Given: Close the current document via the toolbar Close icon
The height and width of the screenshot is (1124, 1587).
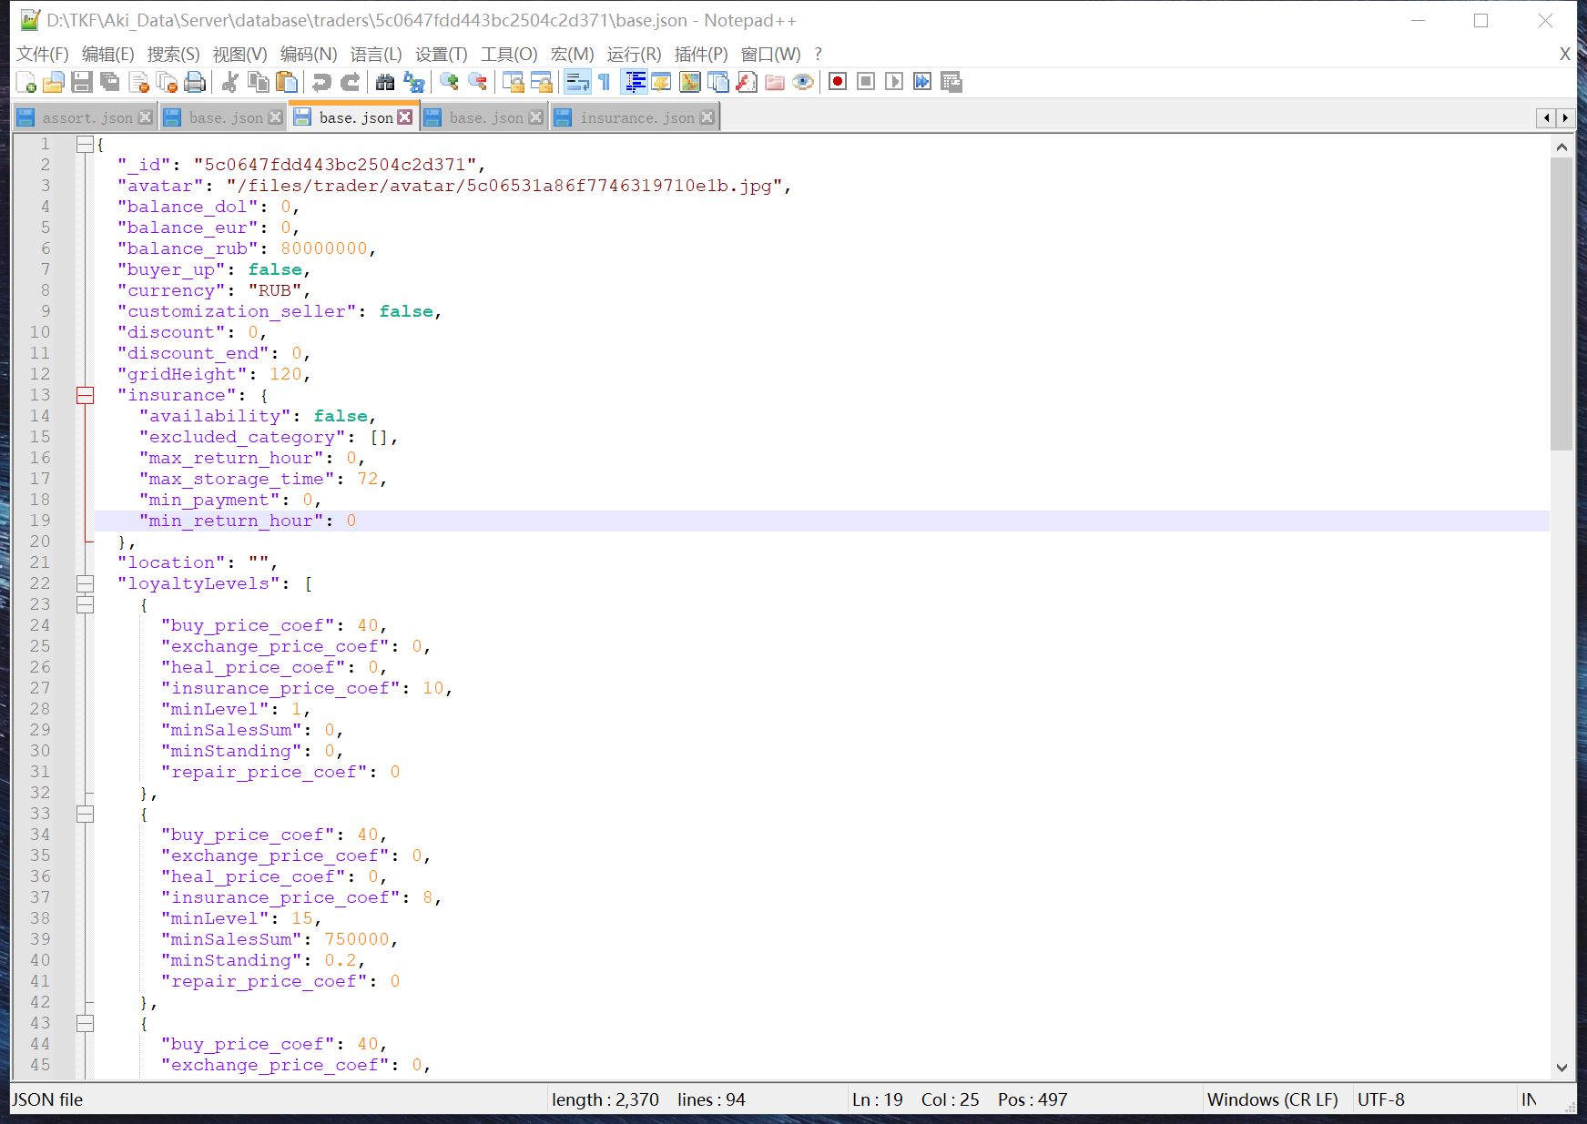Looking at the screenshot, I should (x=138, y=83).
